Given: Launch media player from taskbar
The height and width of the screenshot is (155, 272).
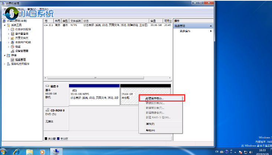Looking at the screenshot, I should (x=43, y=151).
